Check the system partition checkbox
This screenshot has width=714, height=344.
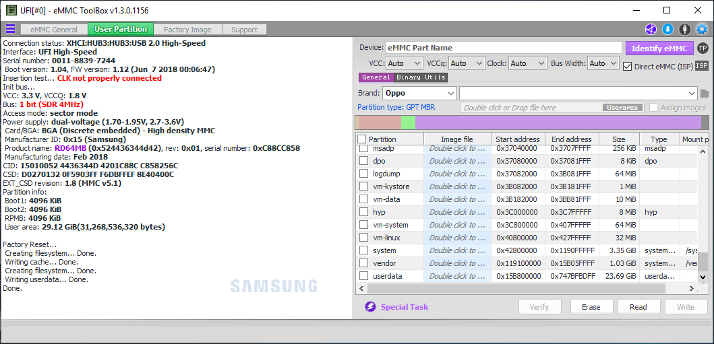364,250
